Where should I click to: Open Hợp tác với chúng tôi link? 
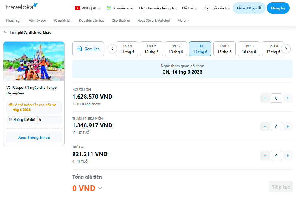coord(158,8)
